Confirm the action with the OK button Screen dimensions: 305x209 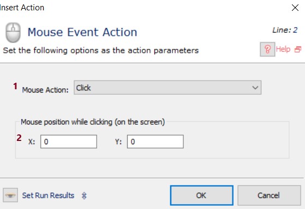pos(202,195)
